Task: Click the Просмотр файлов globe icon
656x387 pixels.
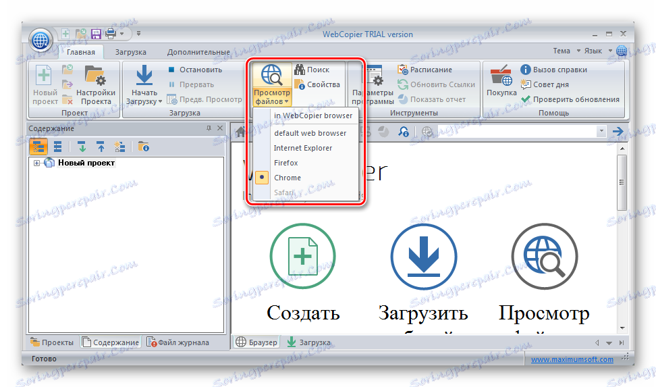Action: pos(271,76)
